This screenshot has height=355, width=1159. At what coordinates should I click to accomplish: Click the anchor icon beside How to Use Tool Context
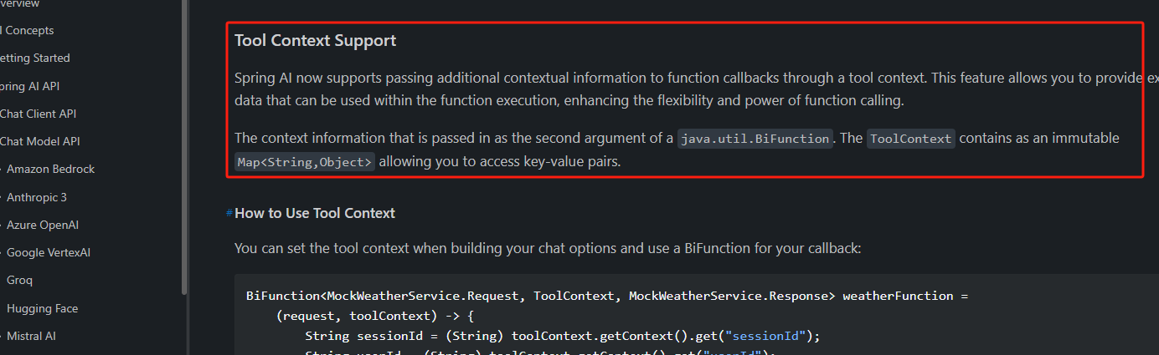(229, 214)
